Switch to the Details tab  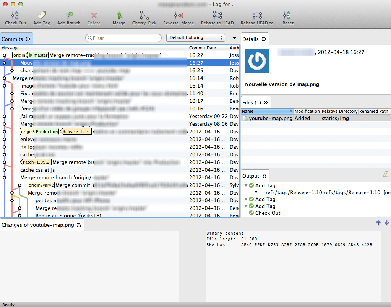[250, 39]
